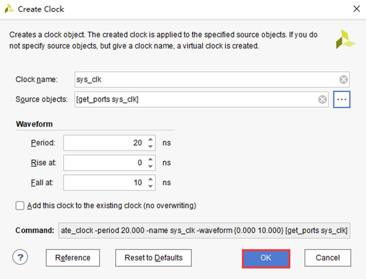The width and height of the screenshot is (366, 279).
Task: Increase the Fall at value
Action: [x=150, y=179]
